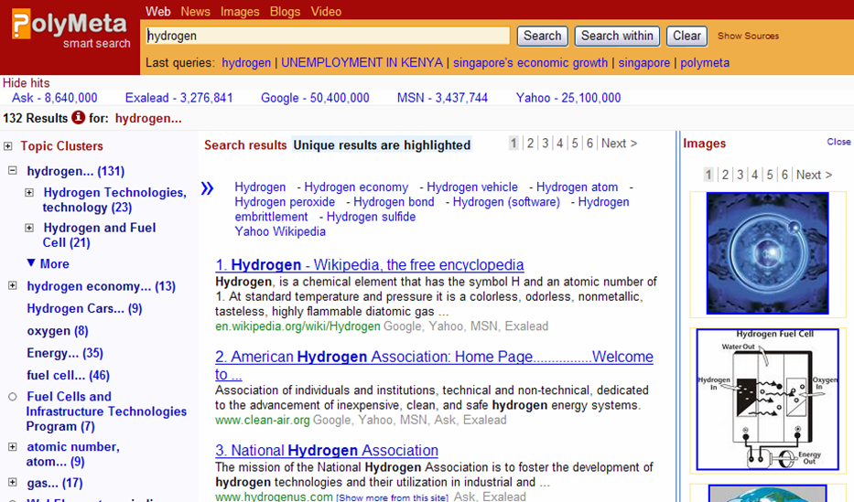The width and height of the screenshot is (854, 502).
Task: Click Next > in Images panel pagination
Action: pyautogui.click(x=814, y=175)
